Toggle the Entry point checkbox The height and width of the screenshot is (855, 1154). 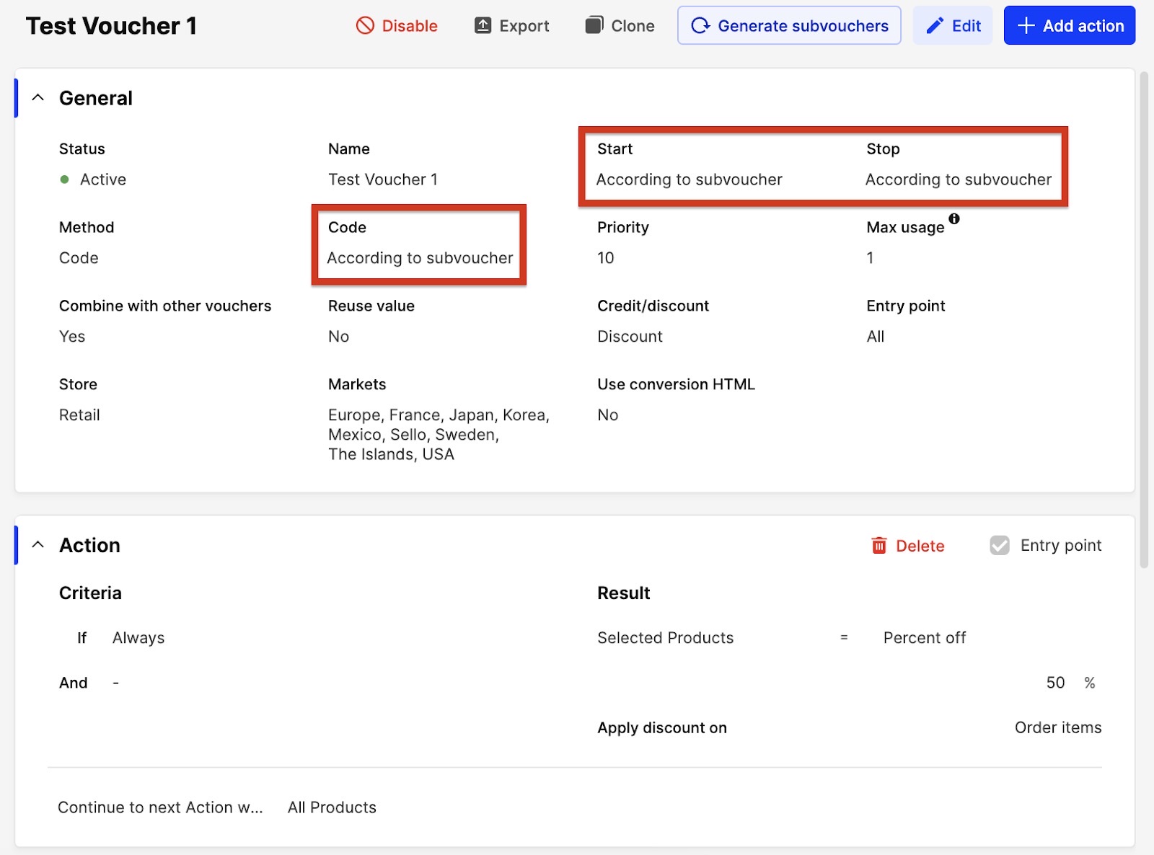pyautogui.click(x=1000, y=546)
